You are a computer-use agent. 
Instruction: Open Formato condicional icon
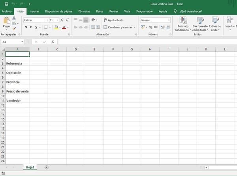click(183, 23)
